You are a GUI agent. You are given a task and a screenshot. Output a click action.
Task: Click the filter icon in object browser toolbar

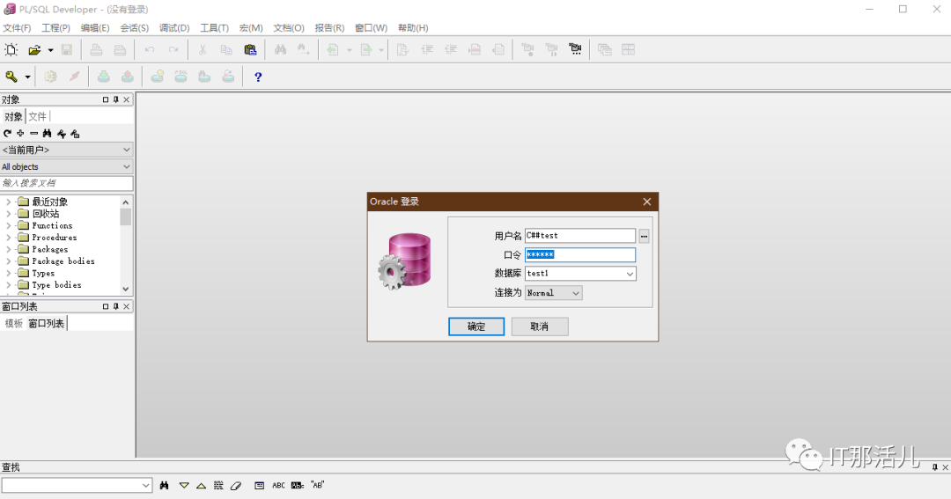click(x=62, y=134)
